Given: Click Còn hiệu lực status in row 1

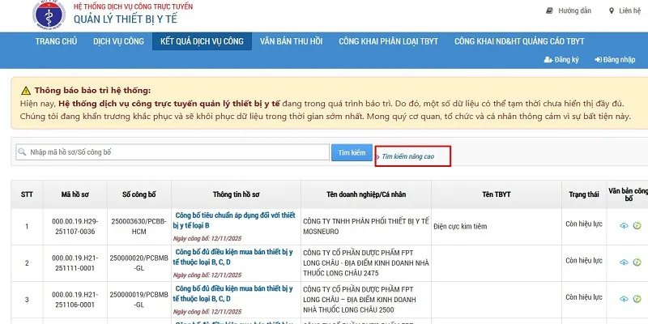Looking at the screenshot, I should (x=584, y=224).
